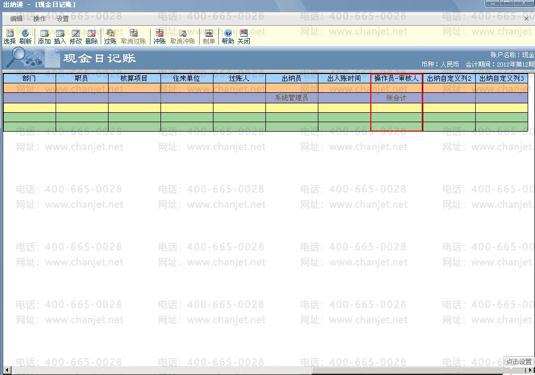The width and height of the screenshot is (535, 375).
Task: Click the 出入账时间 column header
Action: [x=344, y=79]
